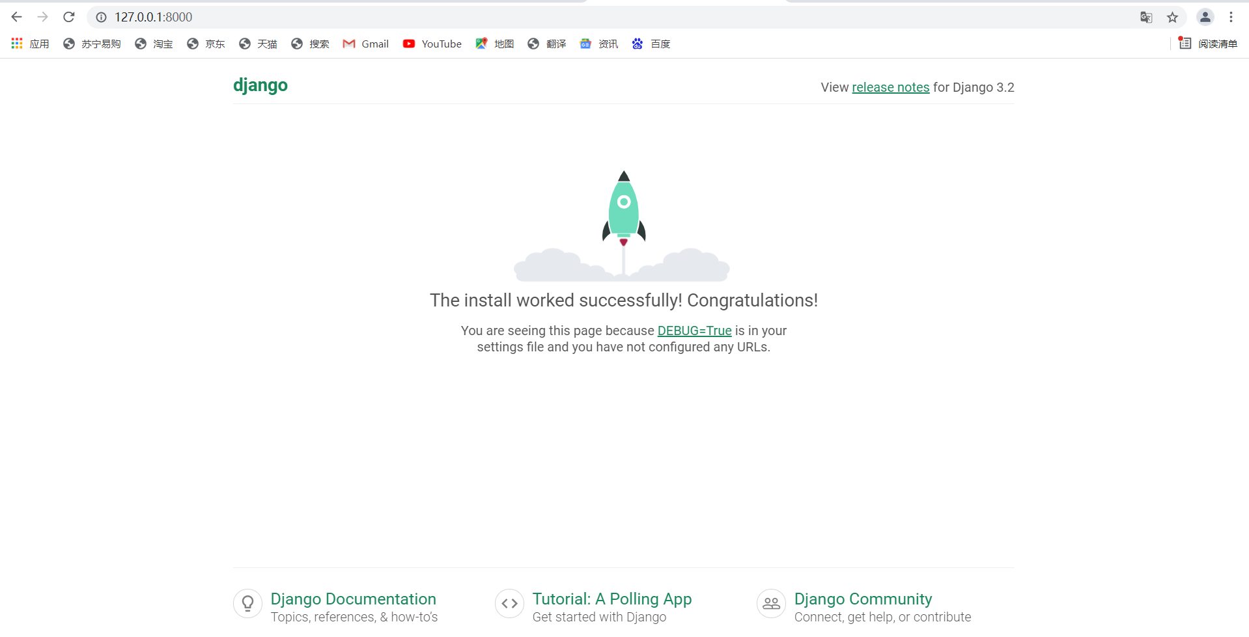Viewport: 1249px width, 637px height.
Task: Open the 翻译 bookmark
Action: click(x=547, y=44)
